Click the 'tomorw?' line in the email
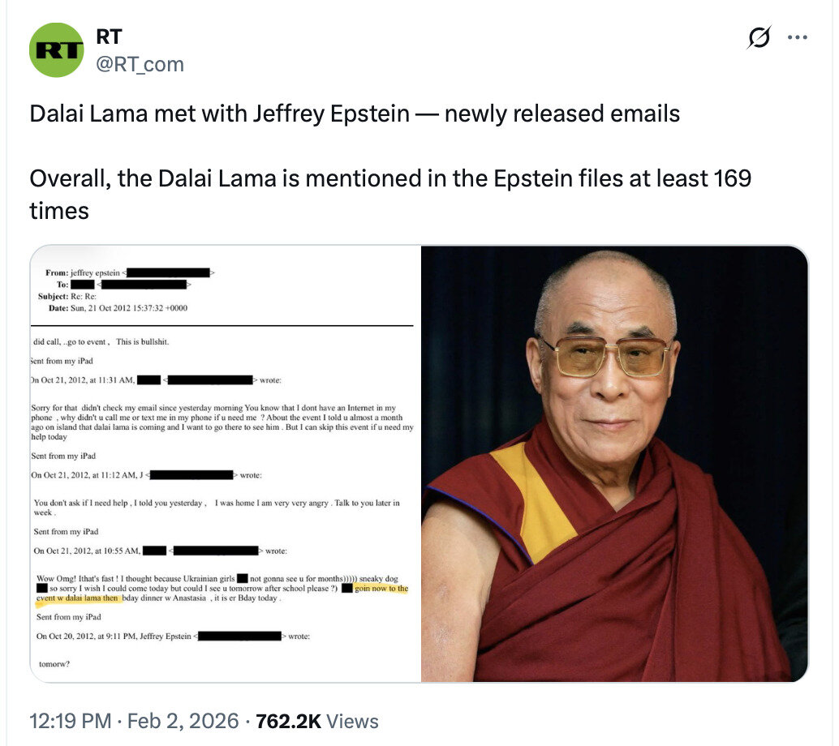The image size is (839, 746). coord(54,664)
